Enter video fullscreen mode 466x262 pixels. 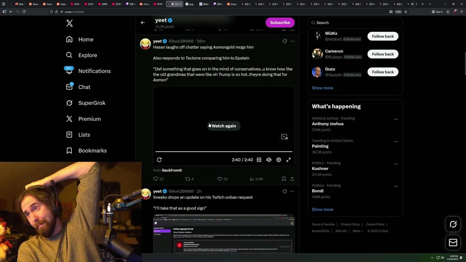point(288,160)
